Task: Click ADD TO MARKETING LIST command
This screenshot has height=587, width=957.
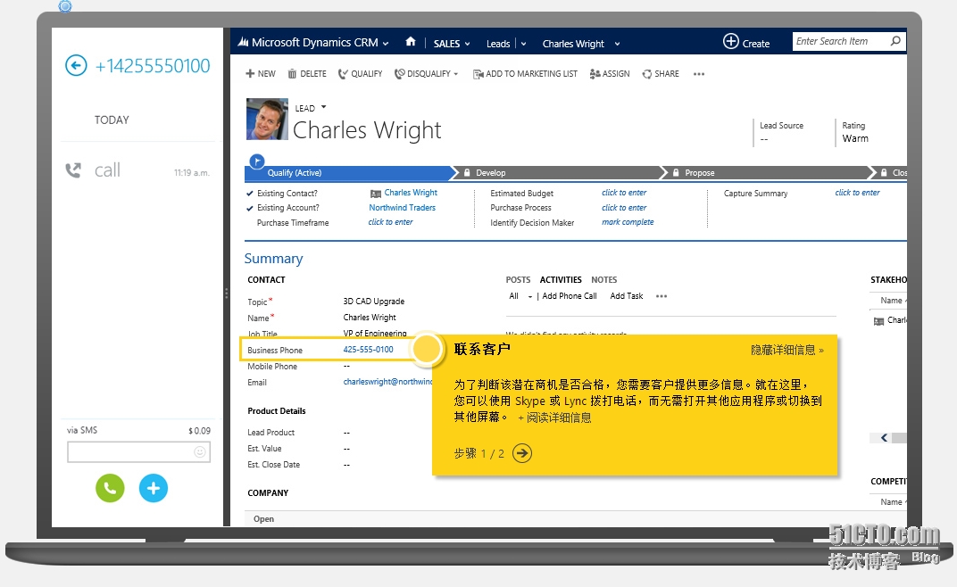Action: (x=525, y=74)
